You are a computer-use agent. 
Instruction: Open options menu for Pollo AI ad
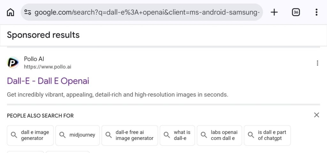tap(317, 63)
